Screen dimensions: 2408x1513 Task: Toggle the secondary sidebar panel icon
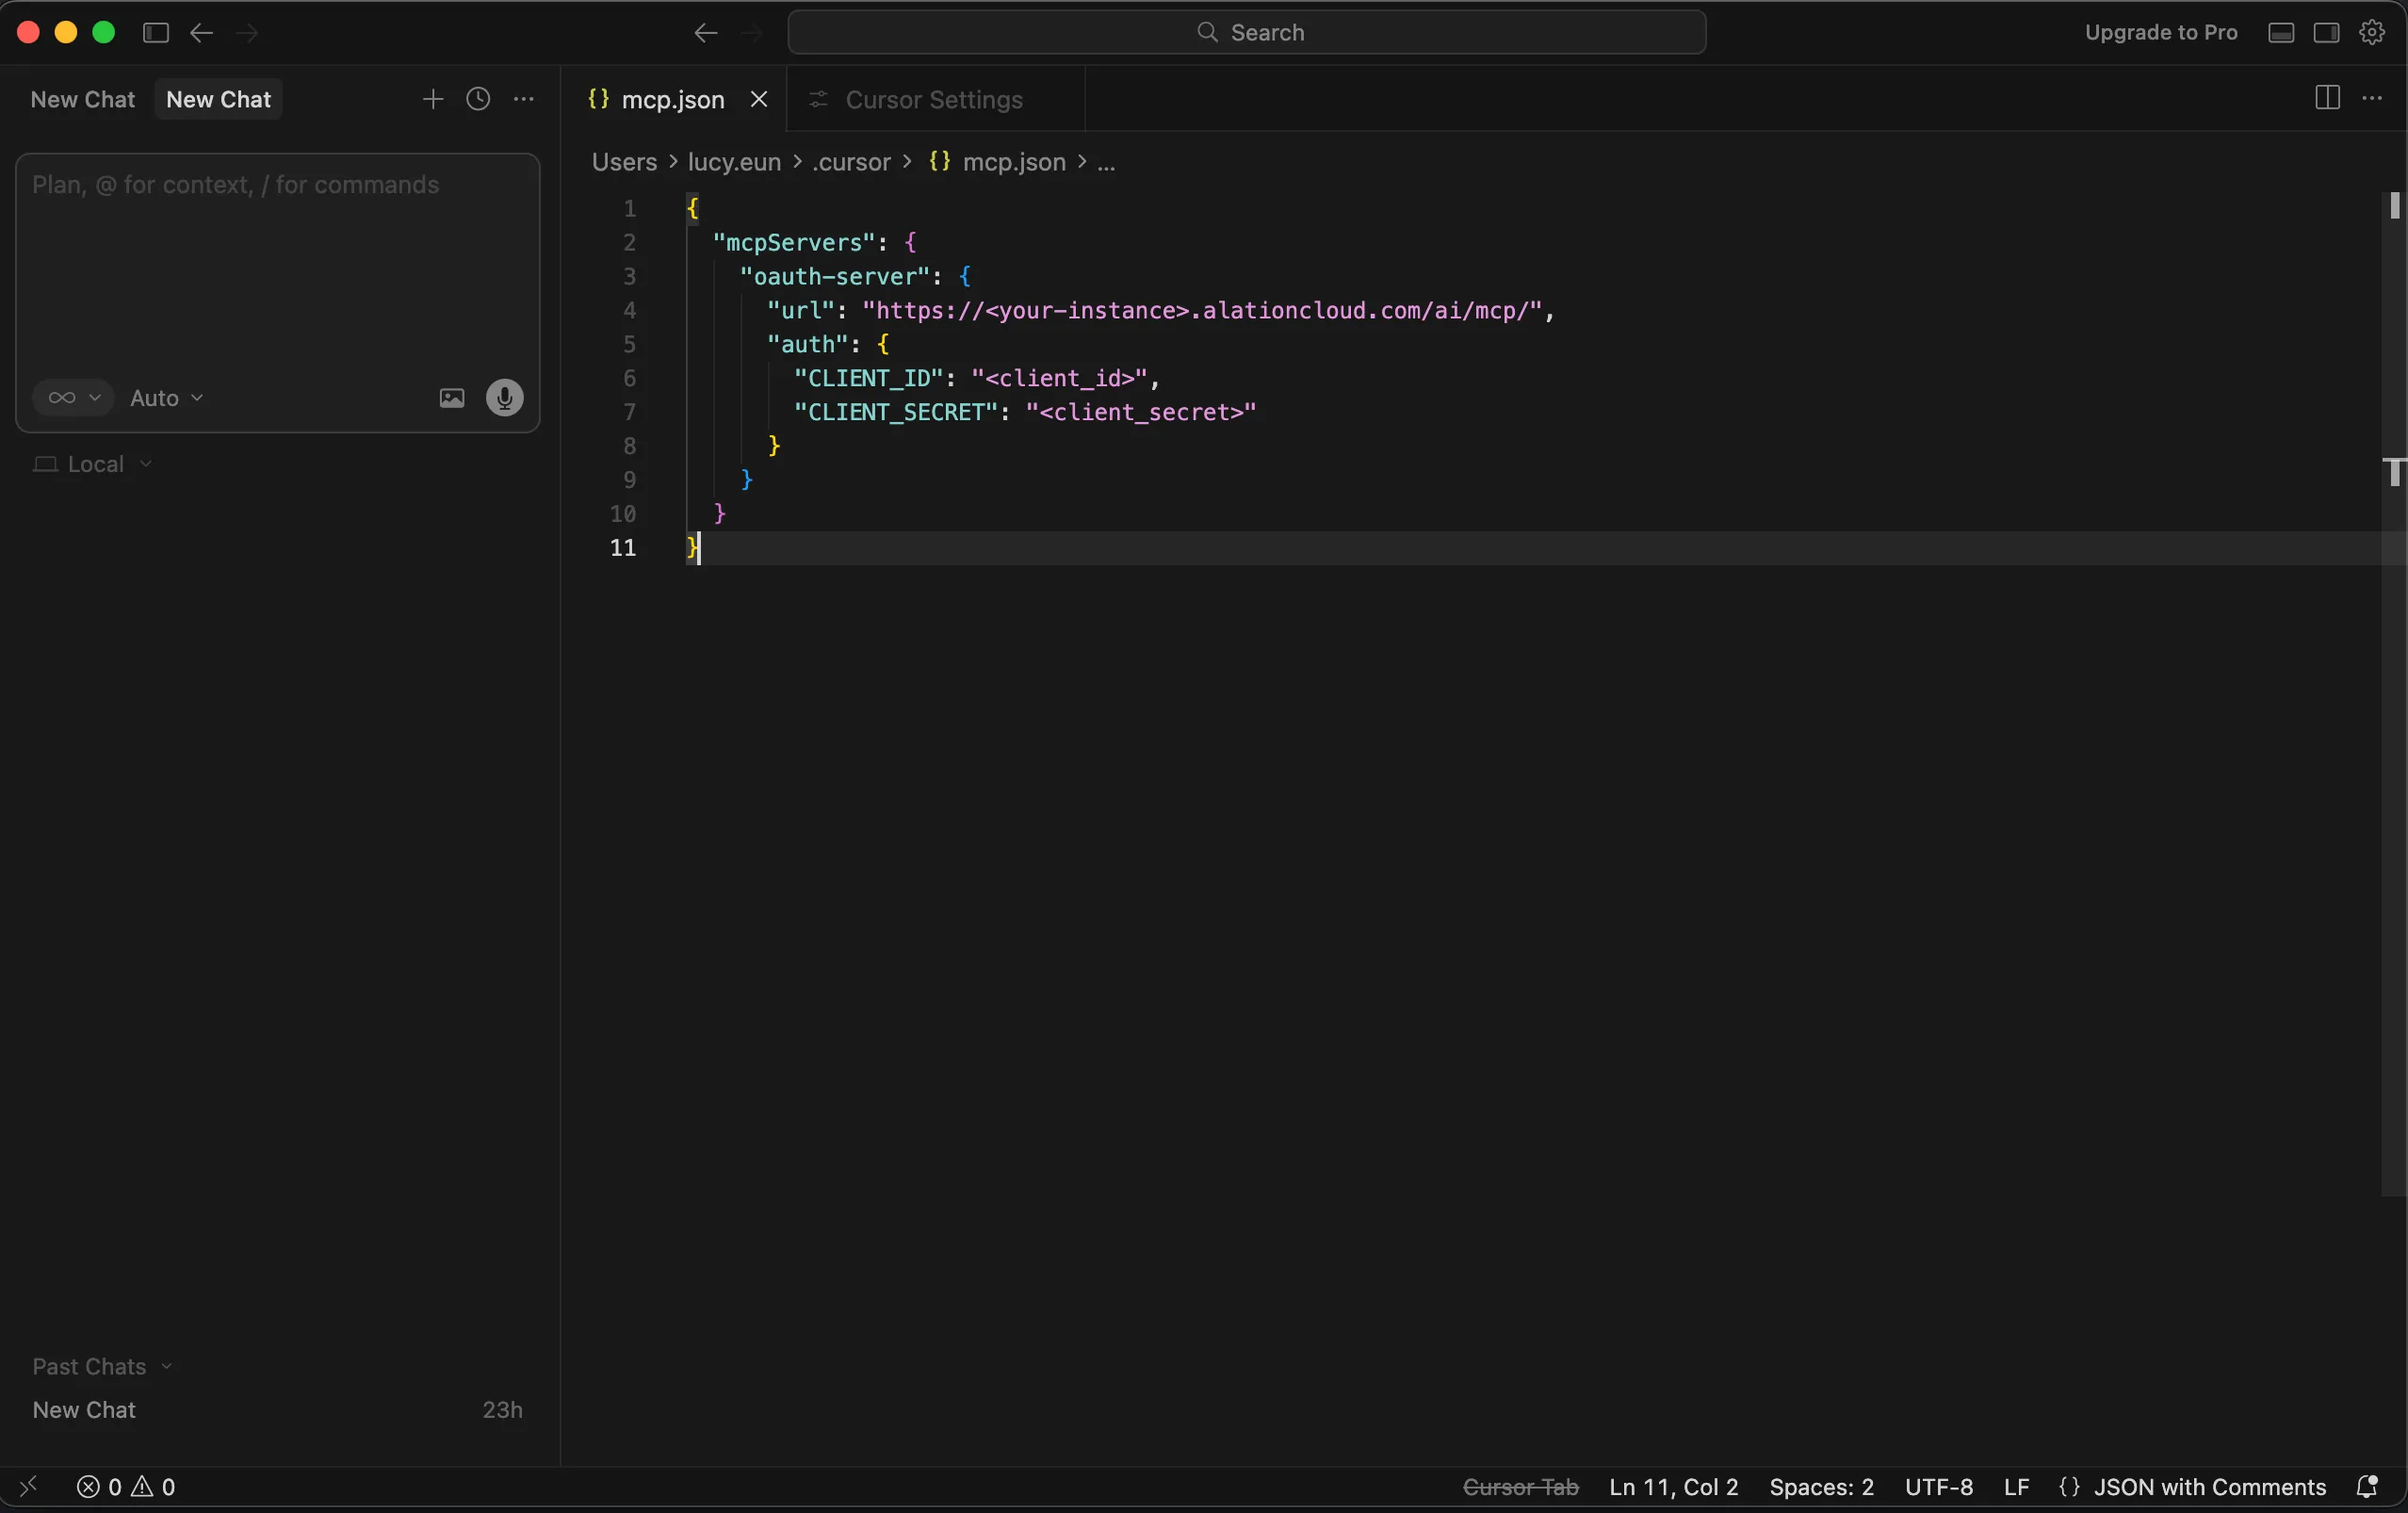[2327, 32]
